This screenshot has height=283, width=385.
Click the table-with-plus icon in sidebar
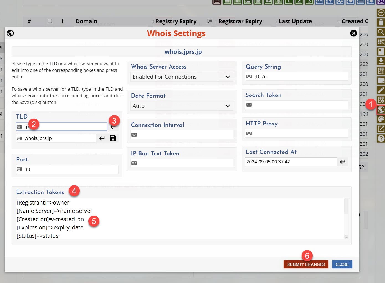381,71
